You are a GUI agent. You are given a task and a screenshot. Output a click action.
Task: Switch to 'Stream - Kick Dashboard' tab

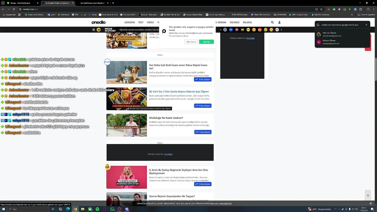click(23, 3)
